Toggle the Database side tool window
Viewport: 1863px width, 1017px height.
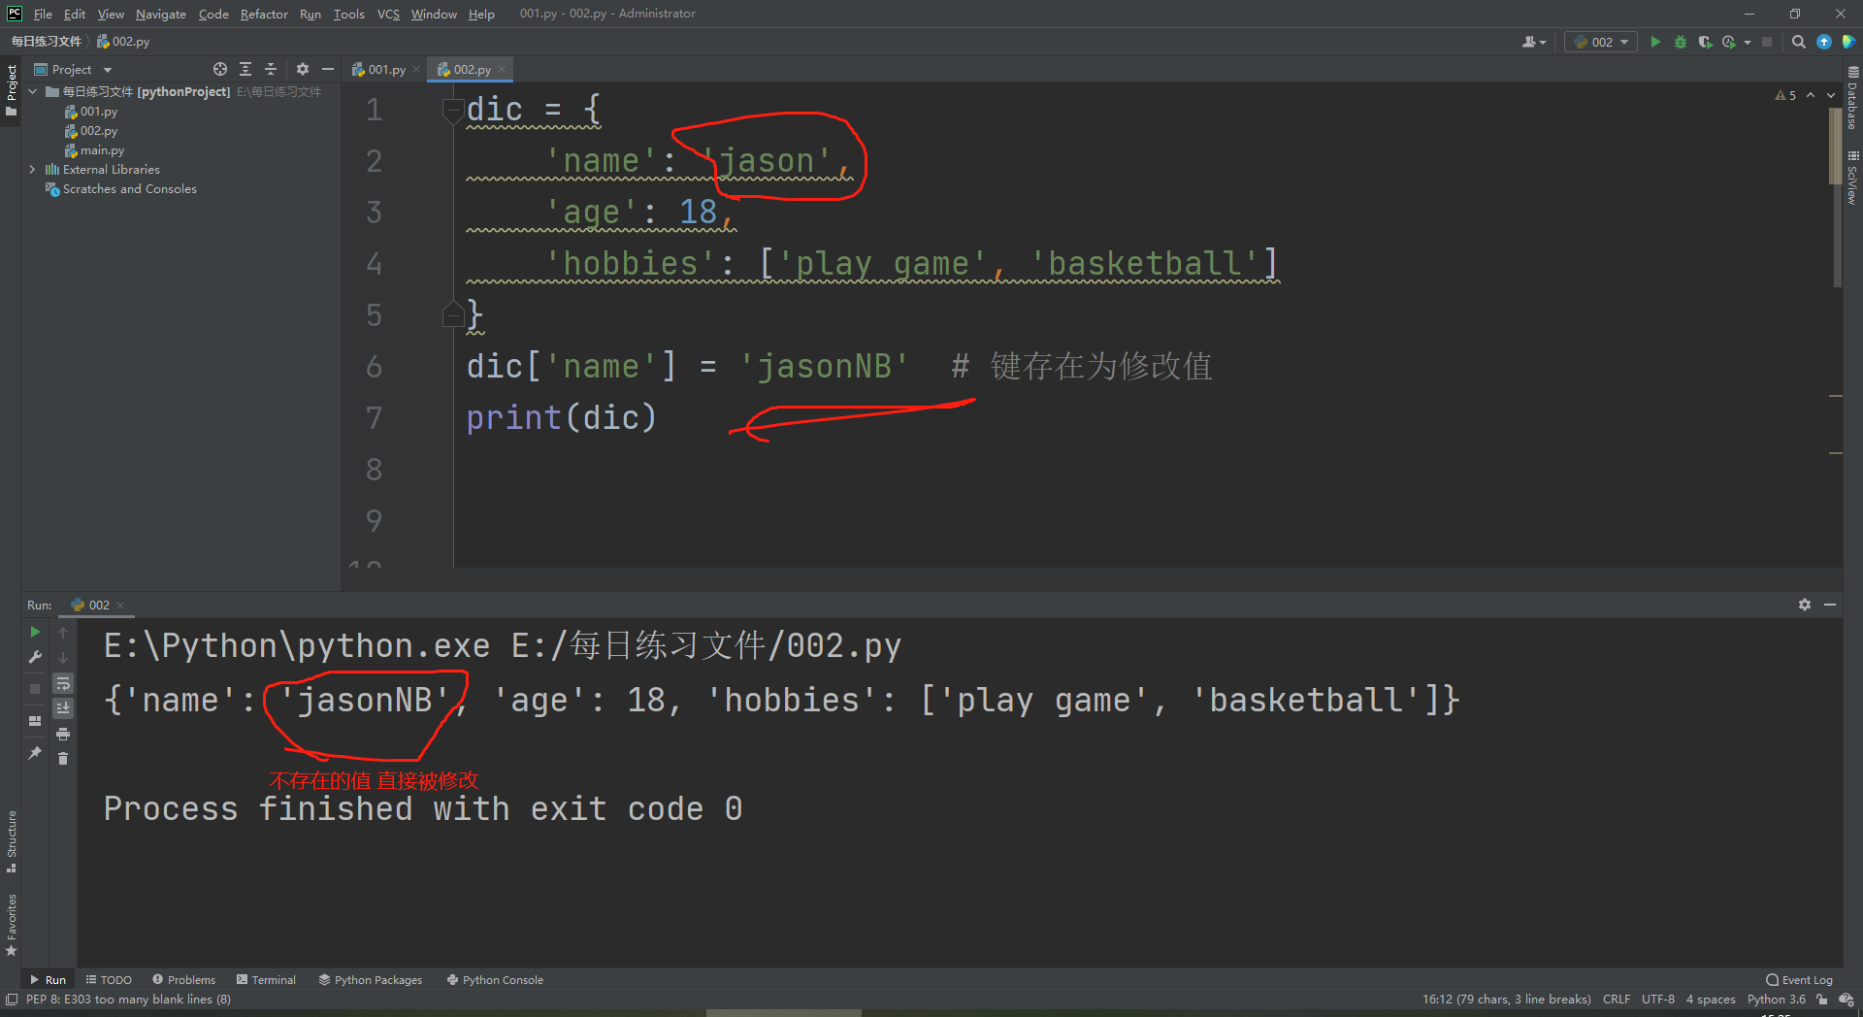[x=1852, y=98]
